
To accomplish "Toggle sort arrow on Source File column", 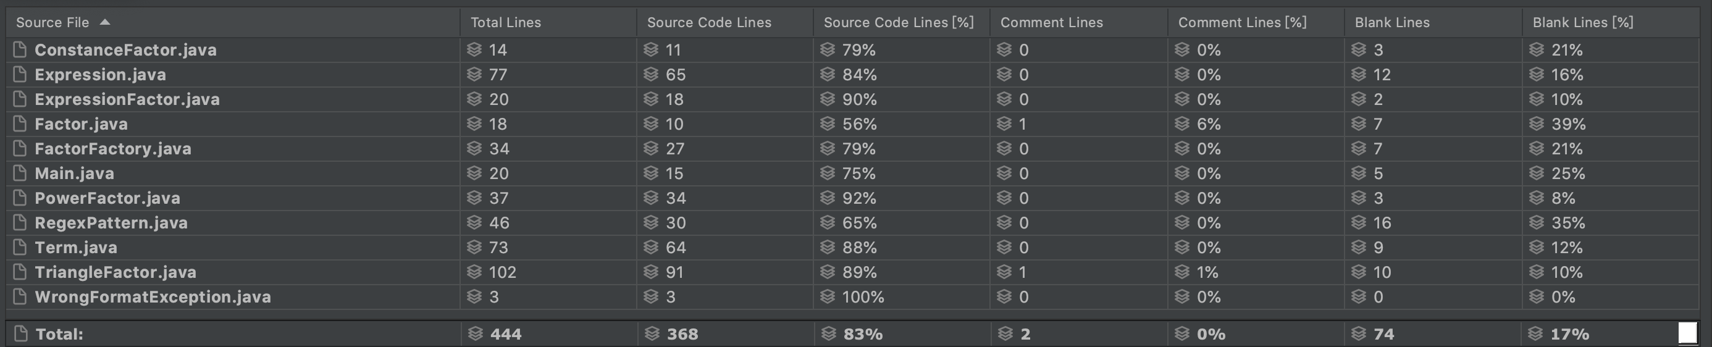I will point(105,22).
